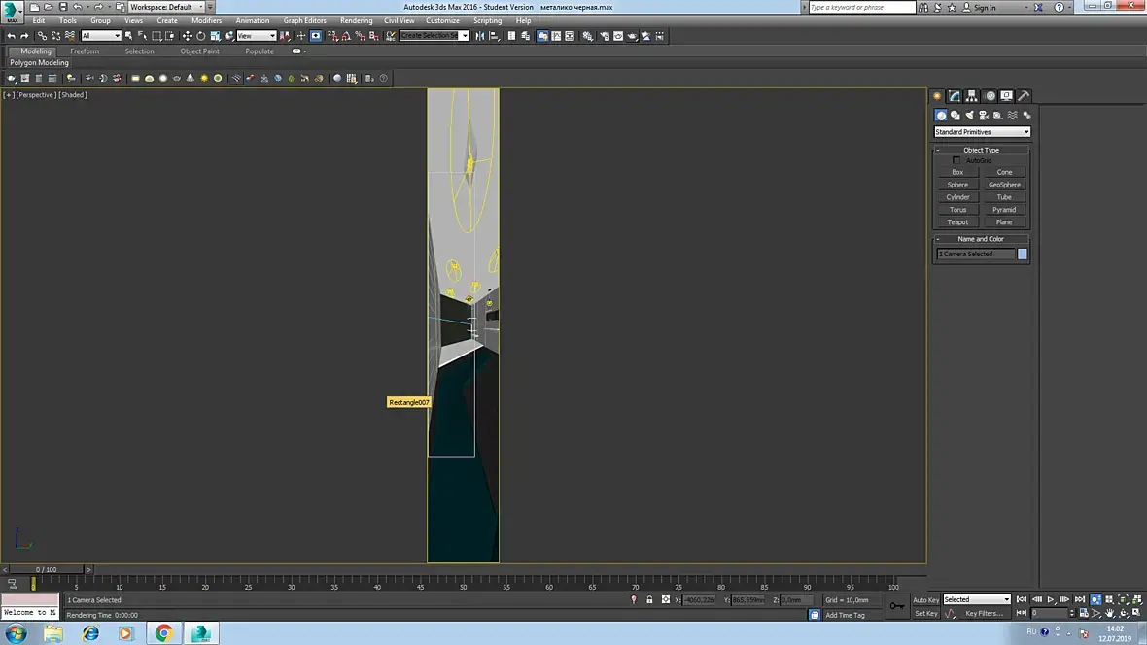Enable the AutoGrid checkbox
1147x645 pixels.
(x=956, y=160)
